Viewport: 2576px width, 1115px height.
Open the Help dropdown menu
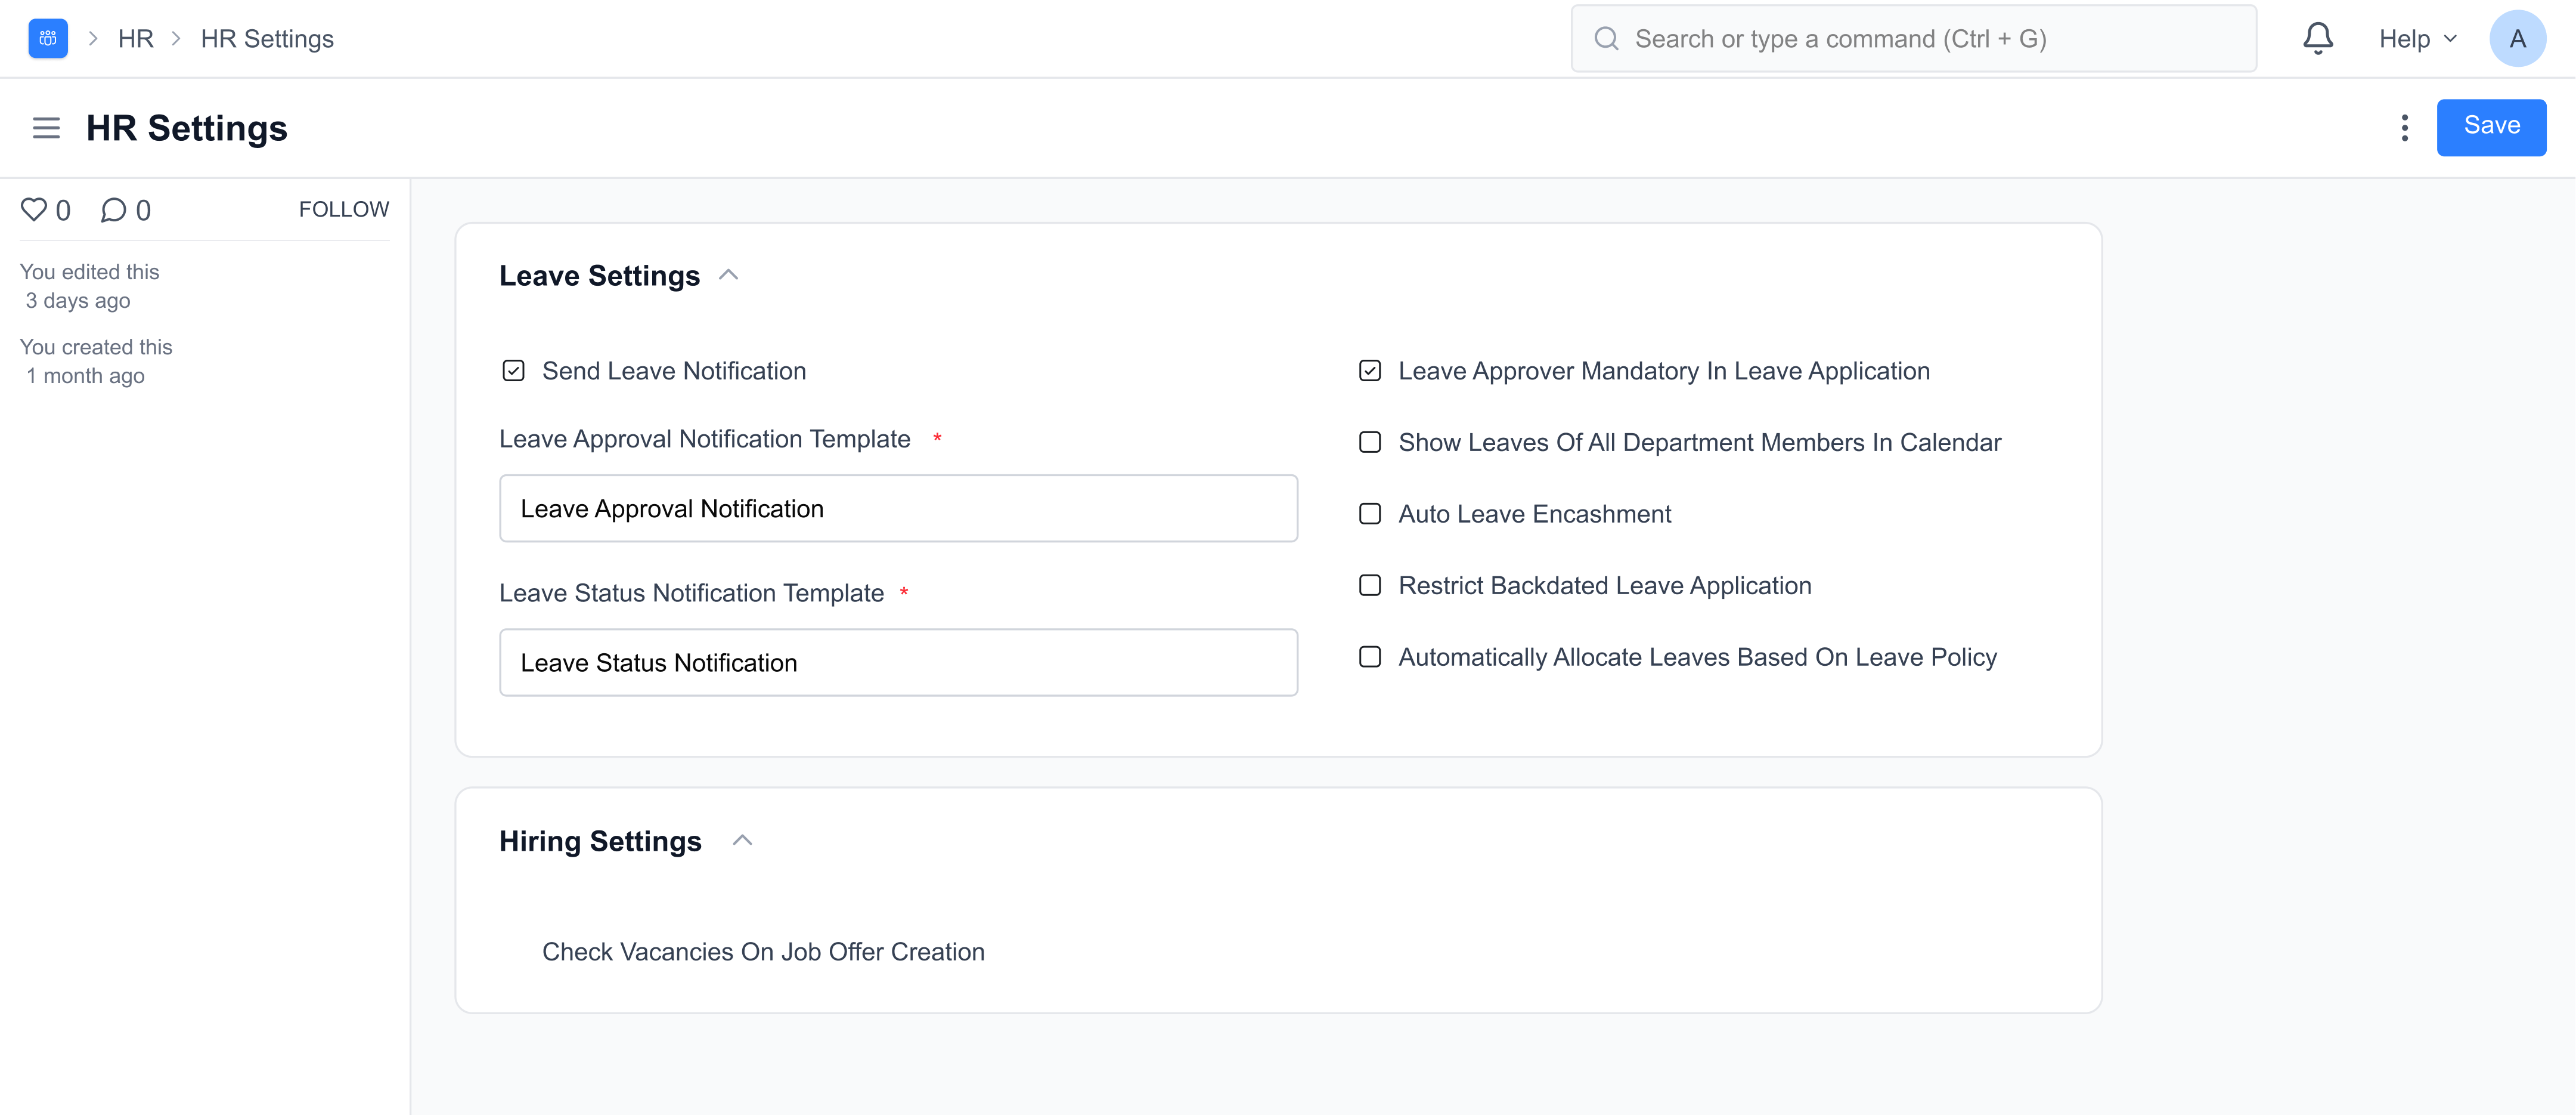[2417, 39]
